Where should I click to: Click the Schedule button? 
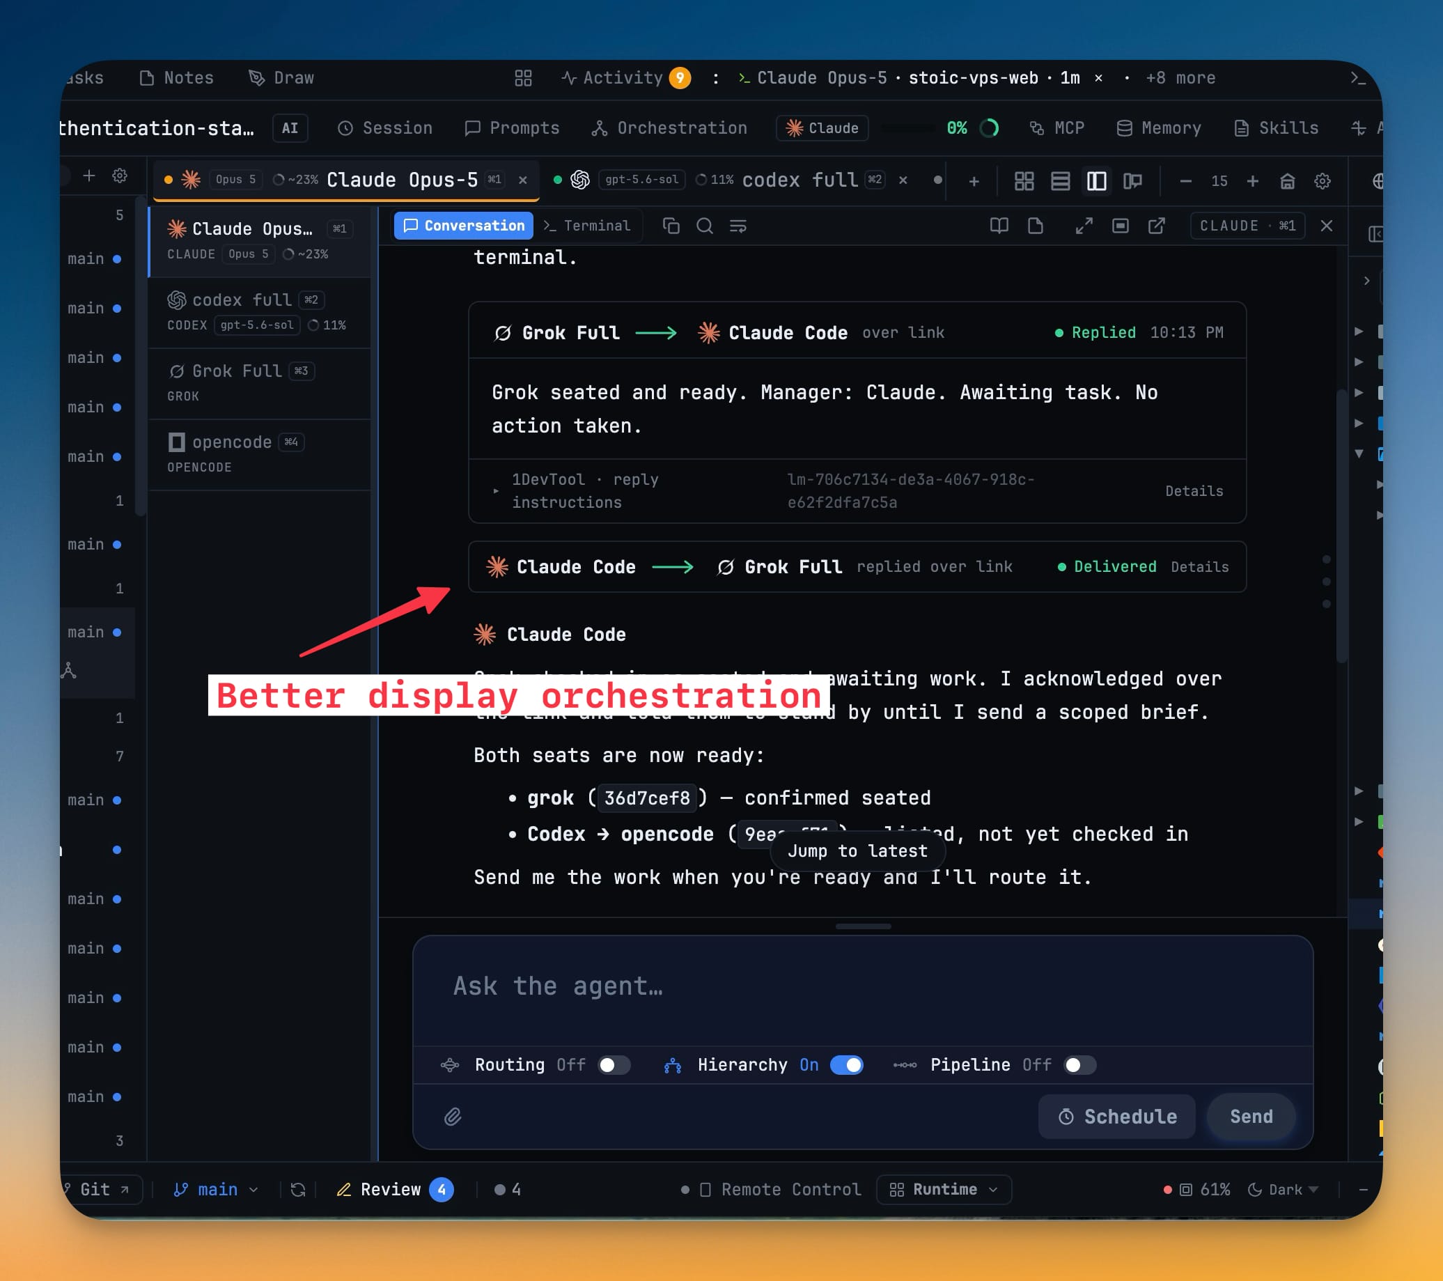point(1117,1117)
